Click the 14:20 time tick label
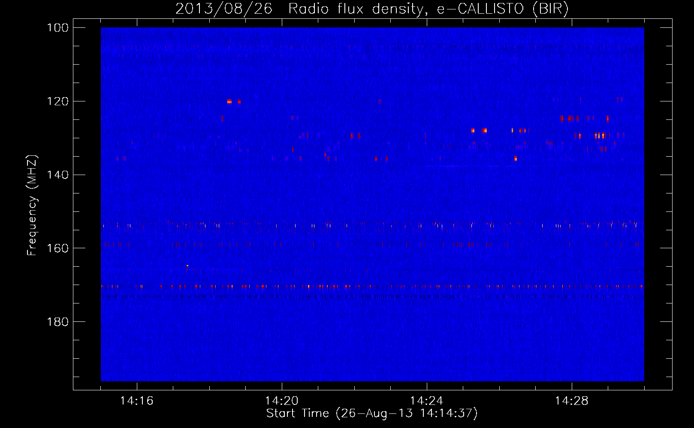Viewport: 694px width, 428px height. pyautogui.click(x=282, y=401)
